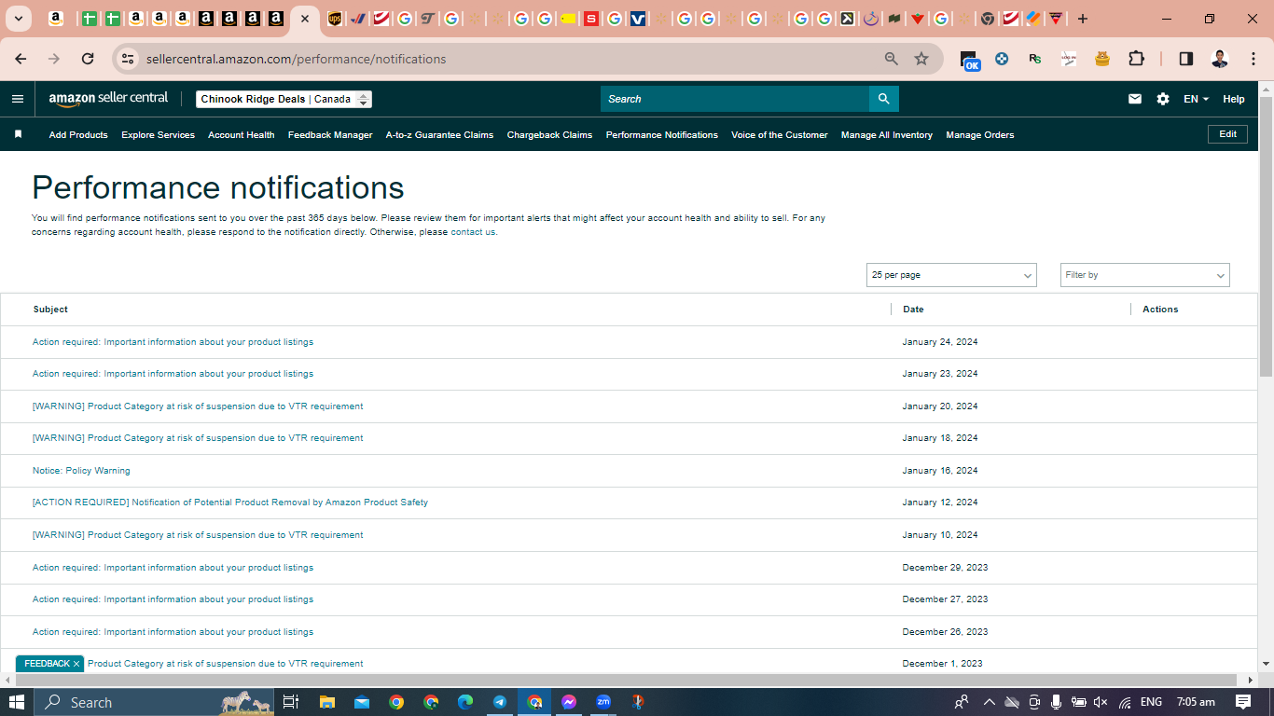The image size is (1274, 716).
Task: Click the ENG language indicator in the taskbar
Action: tap(1151, 702)
